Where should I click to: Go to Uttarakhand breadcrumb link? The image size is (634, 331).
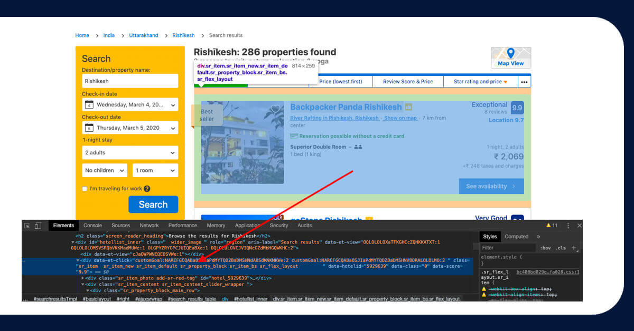click(144, 35)
